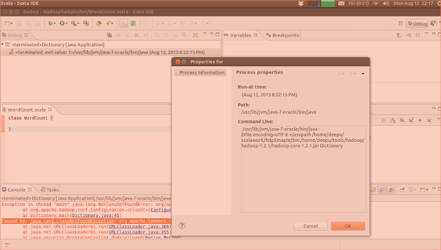This screenshot has width=441, height=250.
Task: Open the New wizard dropdown arrow
Action: [12, 23]
